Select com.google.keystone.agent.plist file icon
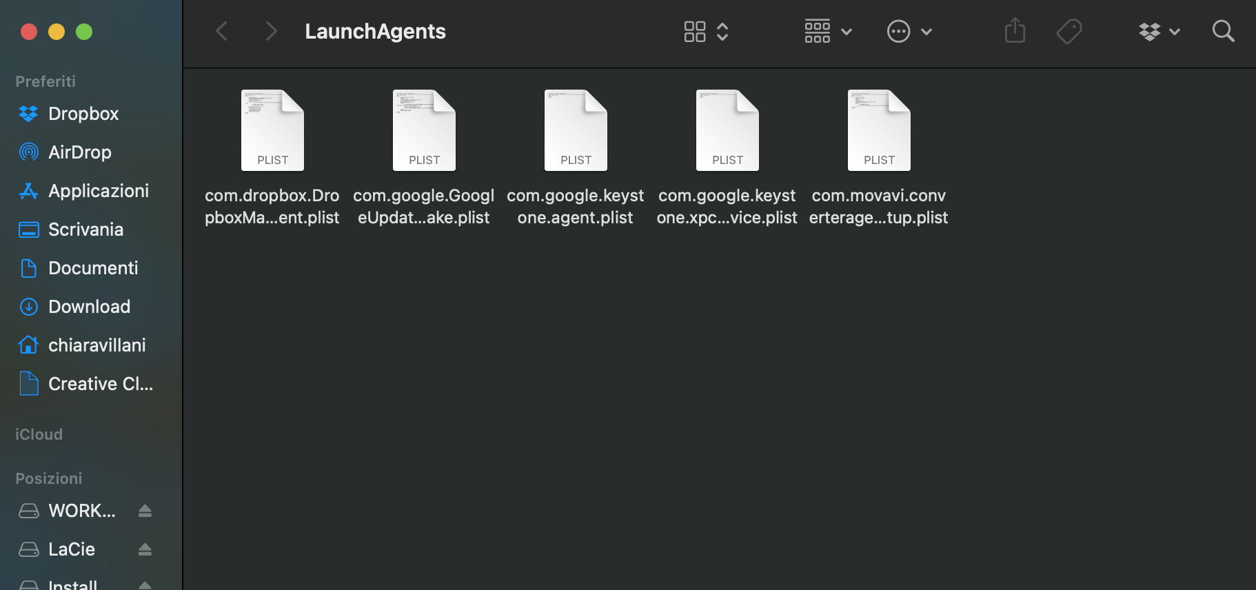 pyautogui.click(x=576, y=130)
